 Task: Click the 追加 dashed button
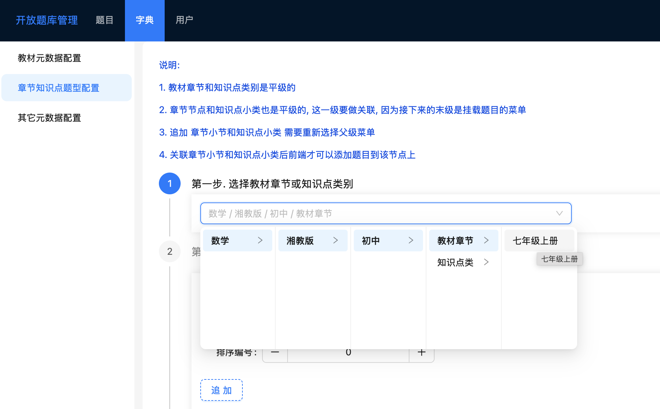coord(221,390)
